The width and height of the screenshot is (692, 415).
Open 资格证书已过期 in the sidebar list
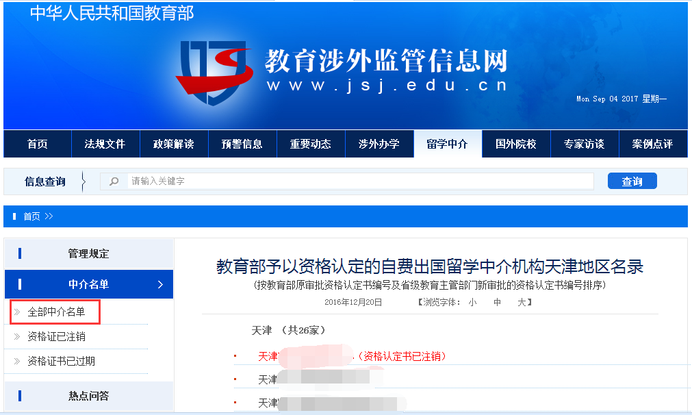(61, 361)
